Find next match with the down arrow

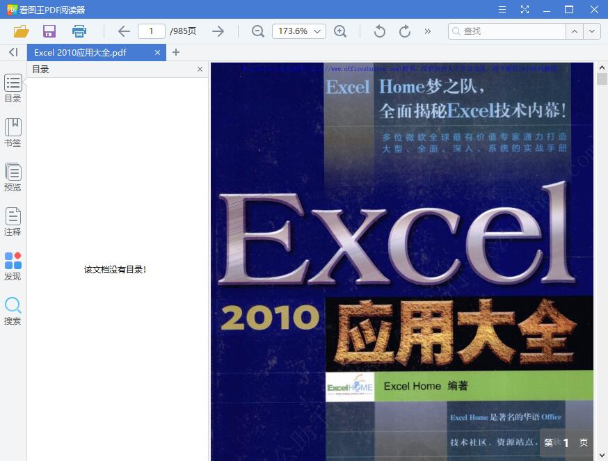(x=592, y=31)
